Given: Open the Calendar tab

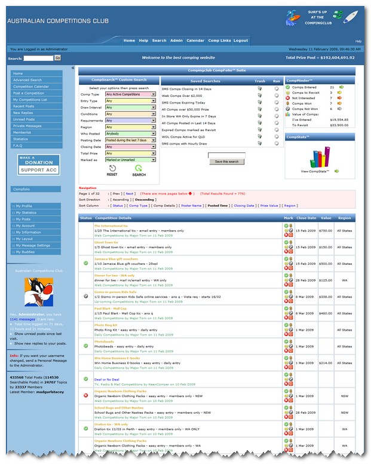Looking at the screenshot, I should [x=195, y=41].
